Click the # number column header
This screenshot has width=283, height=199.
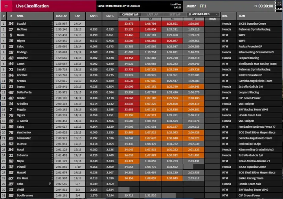pos(11,16)
